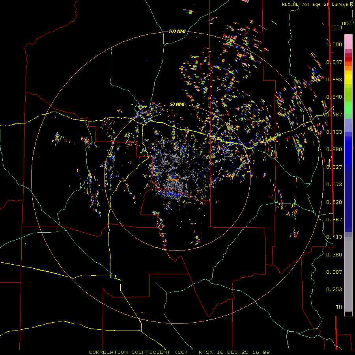The image size is (355, 355).
Task: Select the 0.627 legend value
Action: (334, 167)
